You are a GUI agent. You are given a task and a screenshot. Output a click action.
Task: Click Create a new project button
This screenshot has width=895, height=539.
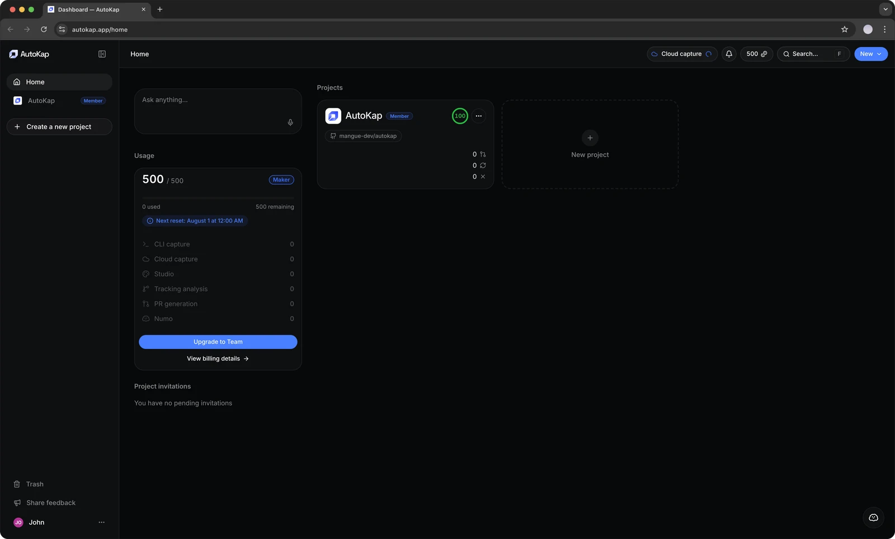pos(59,127)
